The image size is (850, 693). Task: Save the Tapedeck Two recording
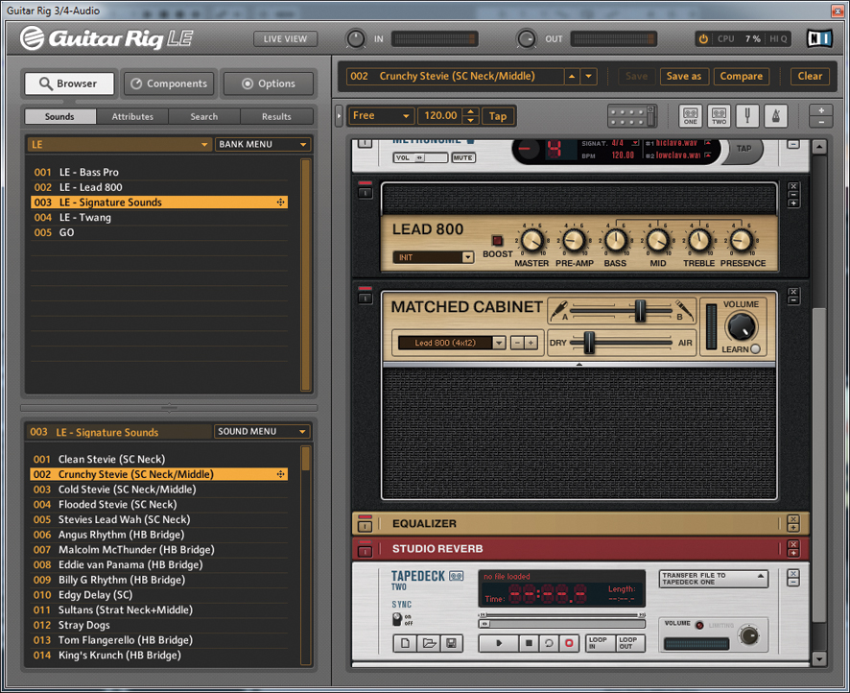click(451, 643)
